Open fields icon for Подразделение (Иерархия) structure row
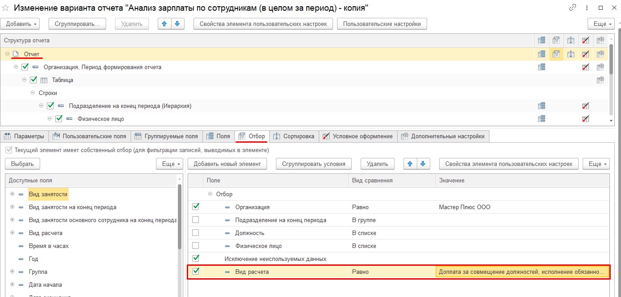 542,106
